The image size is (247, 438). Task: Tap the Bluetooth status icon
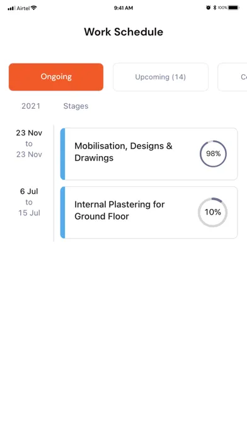click(215, 8)
